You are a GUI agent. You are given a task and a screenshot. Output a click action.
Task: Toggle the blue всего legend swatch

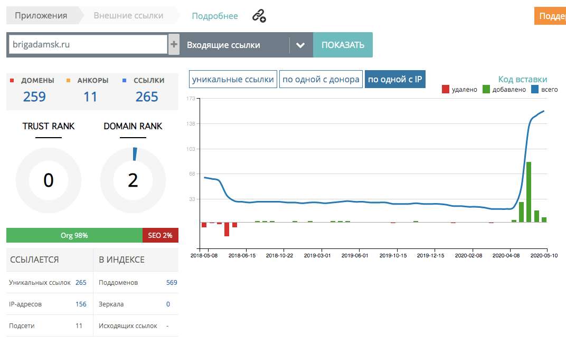coord(535,90)
